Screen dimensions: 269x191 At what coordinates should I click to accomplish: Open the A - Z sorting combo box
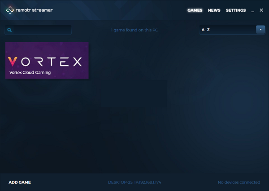(227, 30)
